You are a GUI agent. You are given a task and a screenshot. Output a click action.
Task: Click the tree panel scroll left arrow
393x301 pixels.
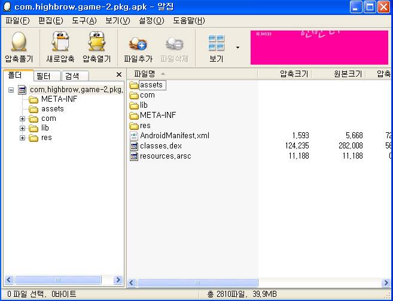point(9,279)
